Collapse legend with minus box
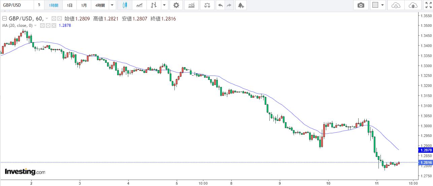The height and width of the screenshot is (186, 433). tap(4, 19)
